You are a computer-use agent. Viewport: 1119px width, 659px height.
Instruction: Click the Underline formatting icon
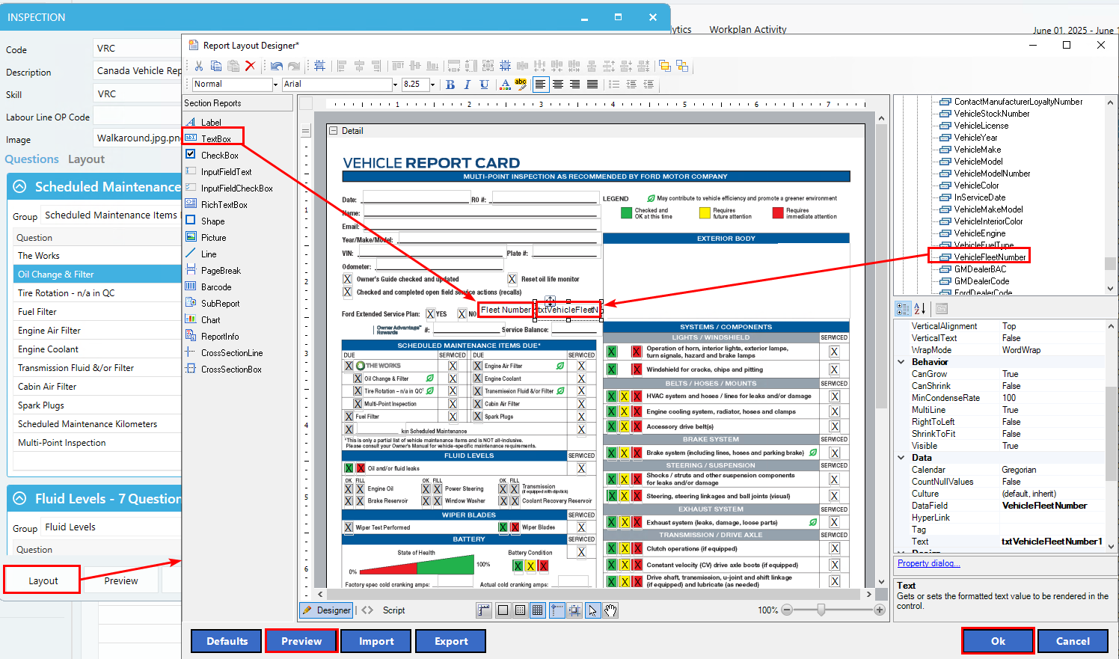pos(485,85)
